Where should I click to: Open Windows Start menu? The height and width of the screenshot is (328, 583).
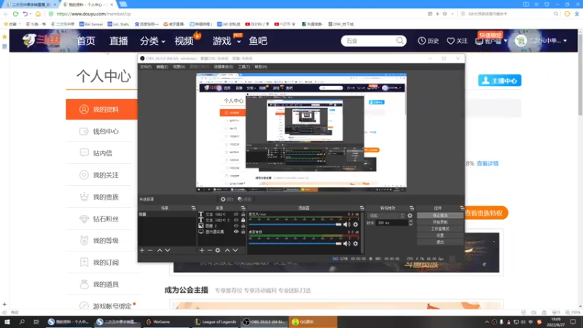[x=7, y=322]
